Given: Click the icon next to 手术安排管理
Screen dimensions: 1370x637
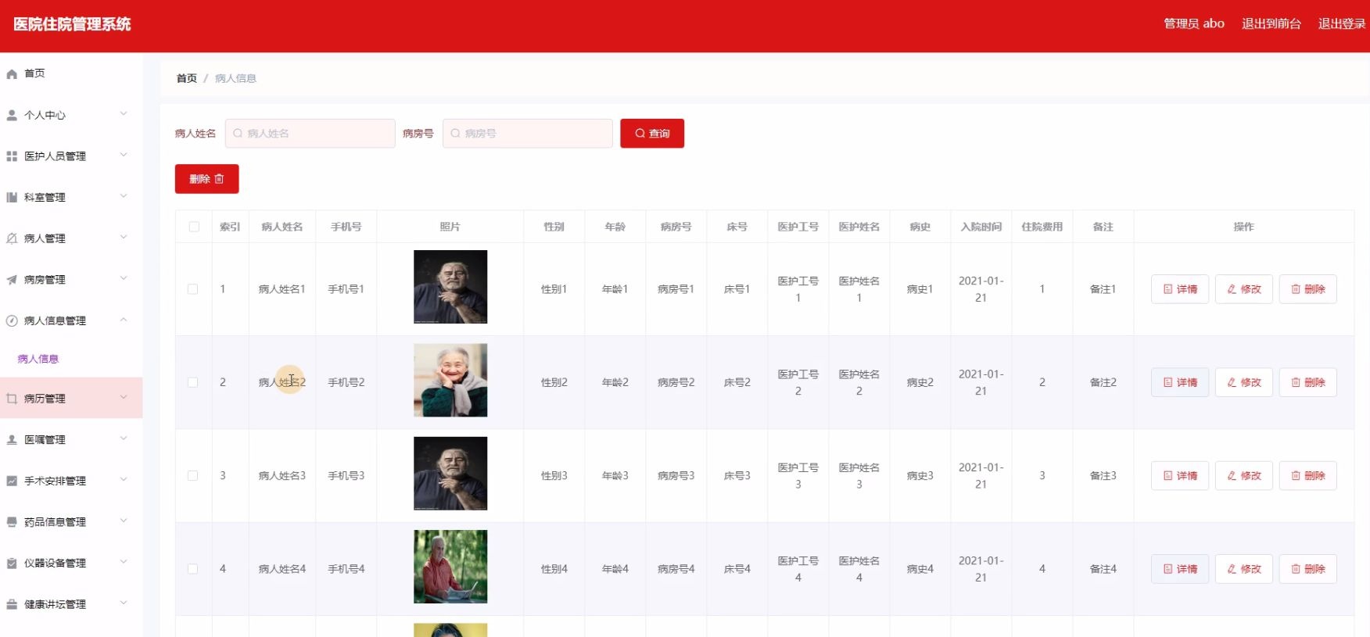Looking at the screenshot, I should (12, 481).
